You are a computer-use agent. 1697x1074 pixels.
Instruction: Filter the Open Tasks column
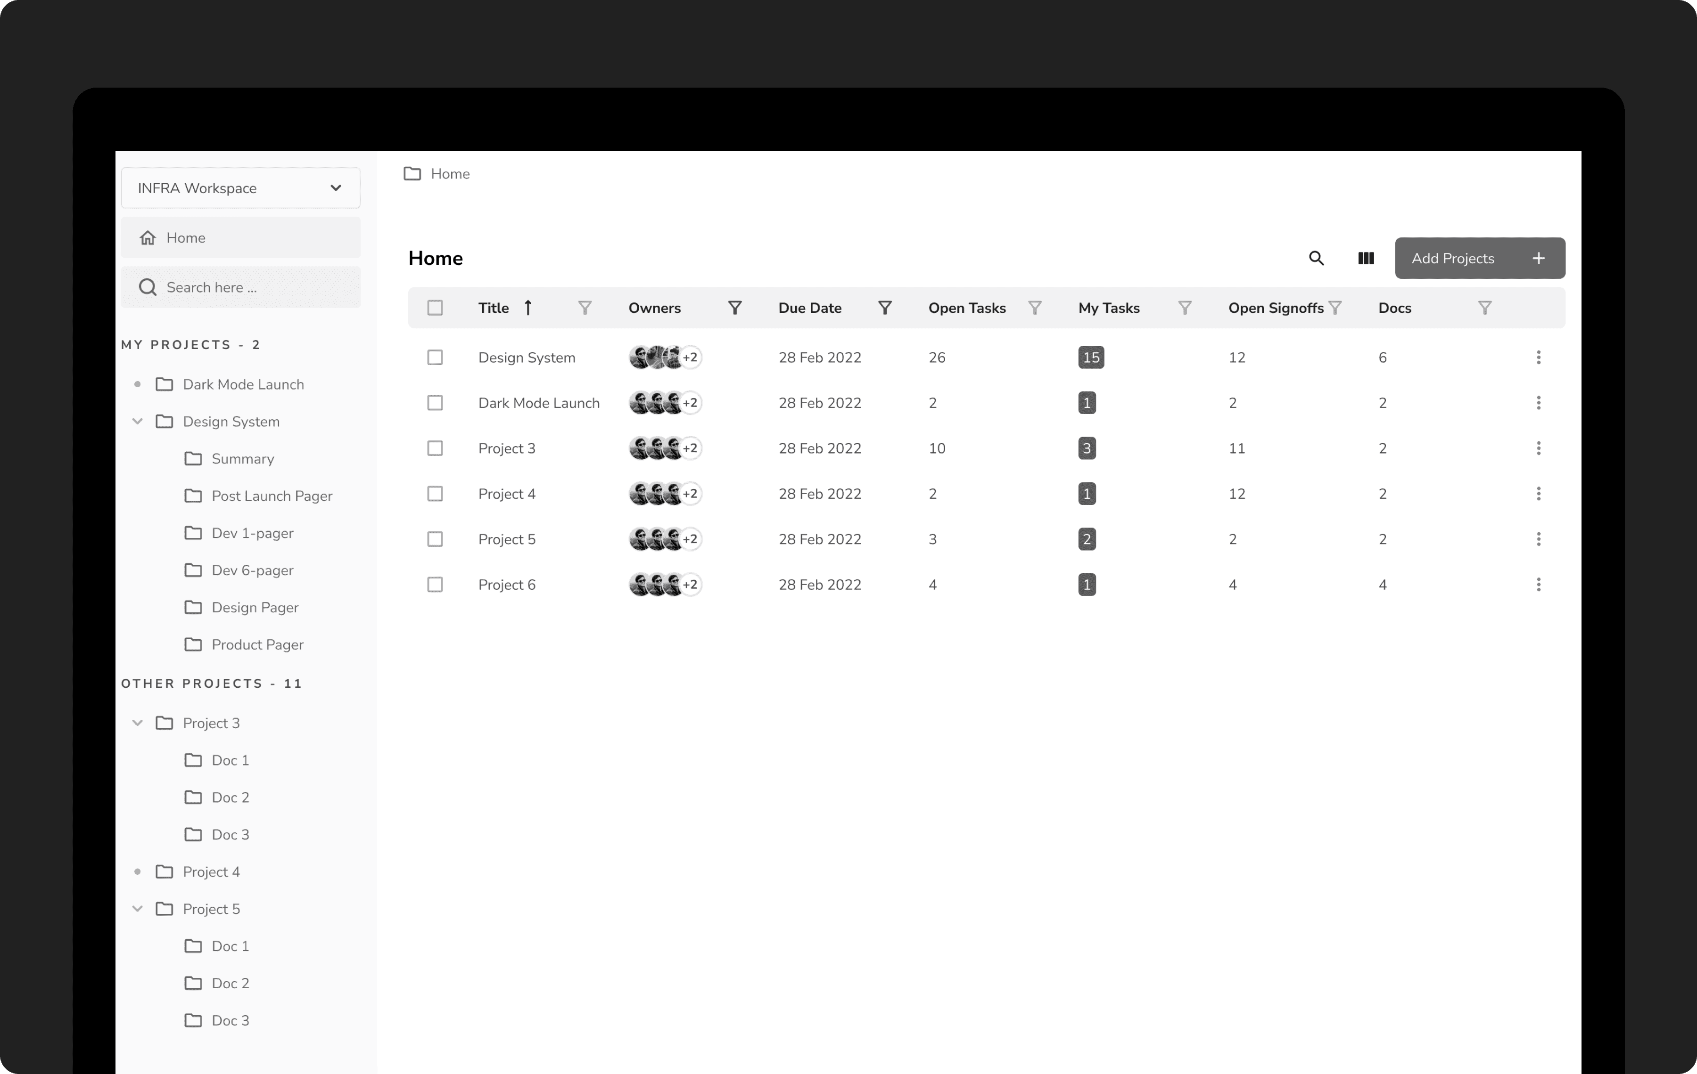[x=1035, y=308]
